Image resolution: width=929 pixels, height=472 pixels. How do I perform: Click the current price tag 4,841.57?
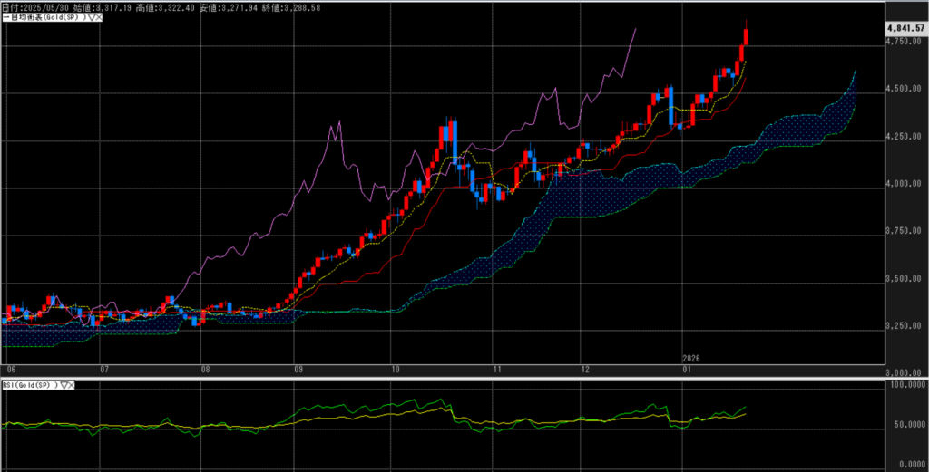point(905,28)
